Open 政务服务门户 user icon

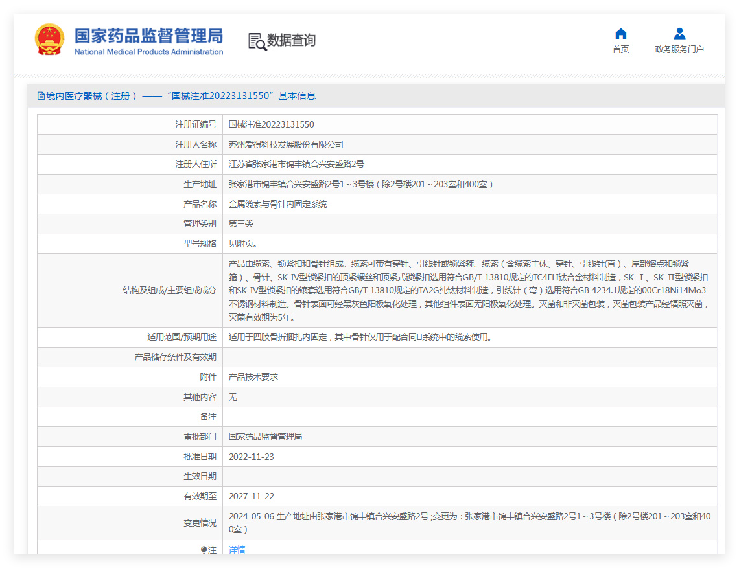679,34
